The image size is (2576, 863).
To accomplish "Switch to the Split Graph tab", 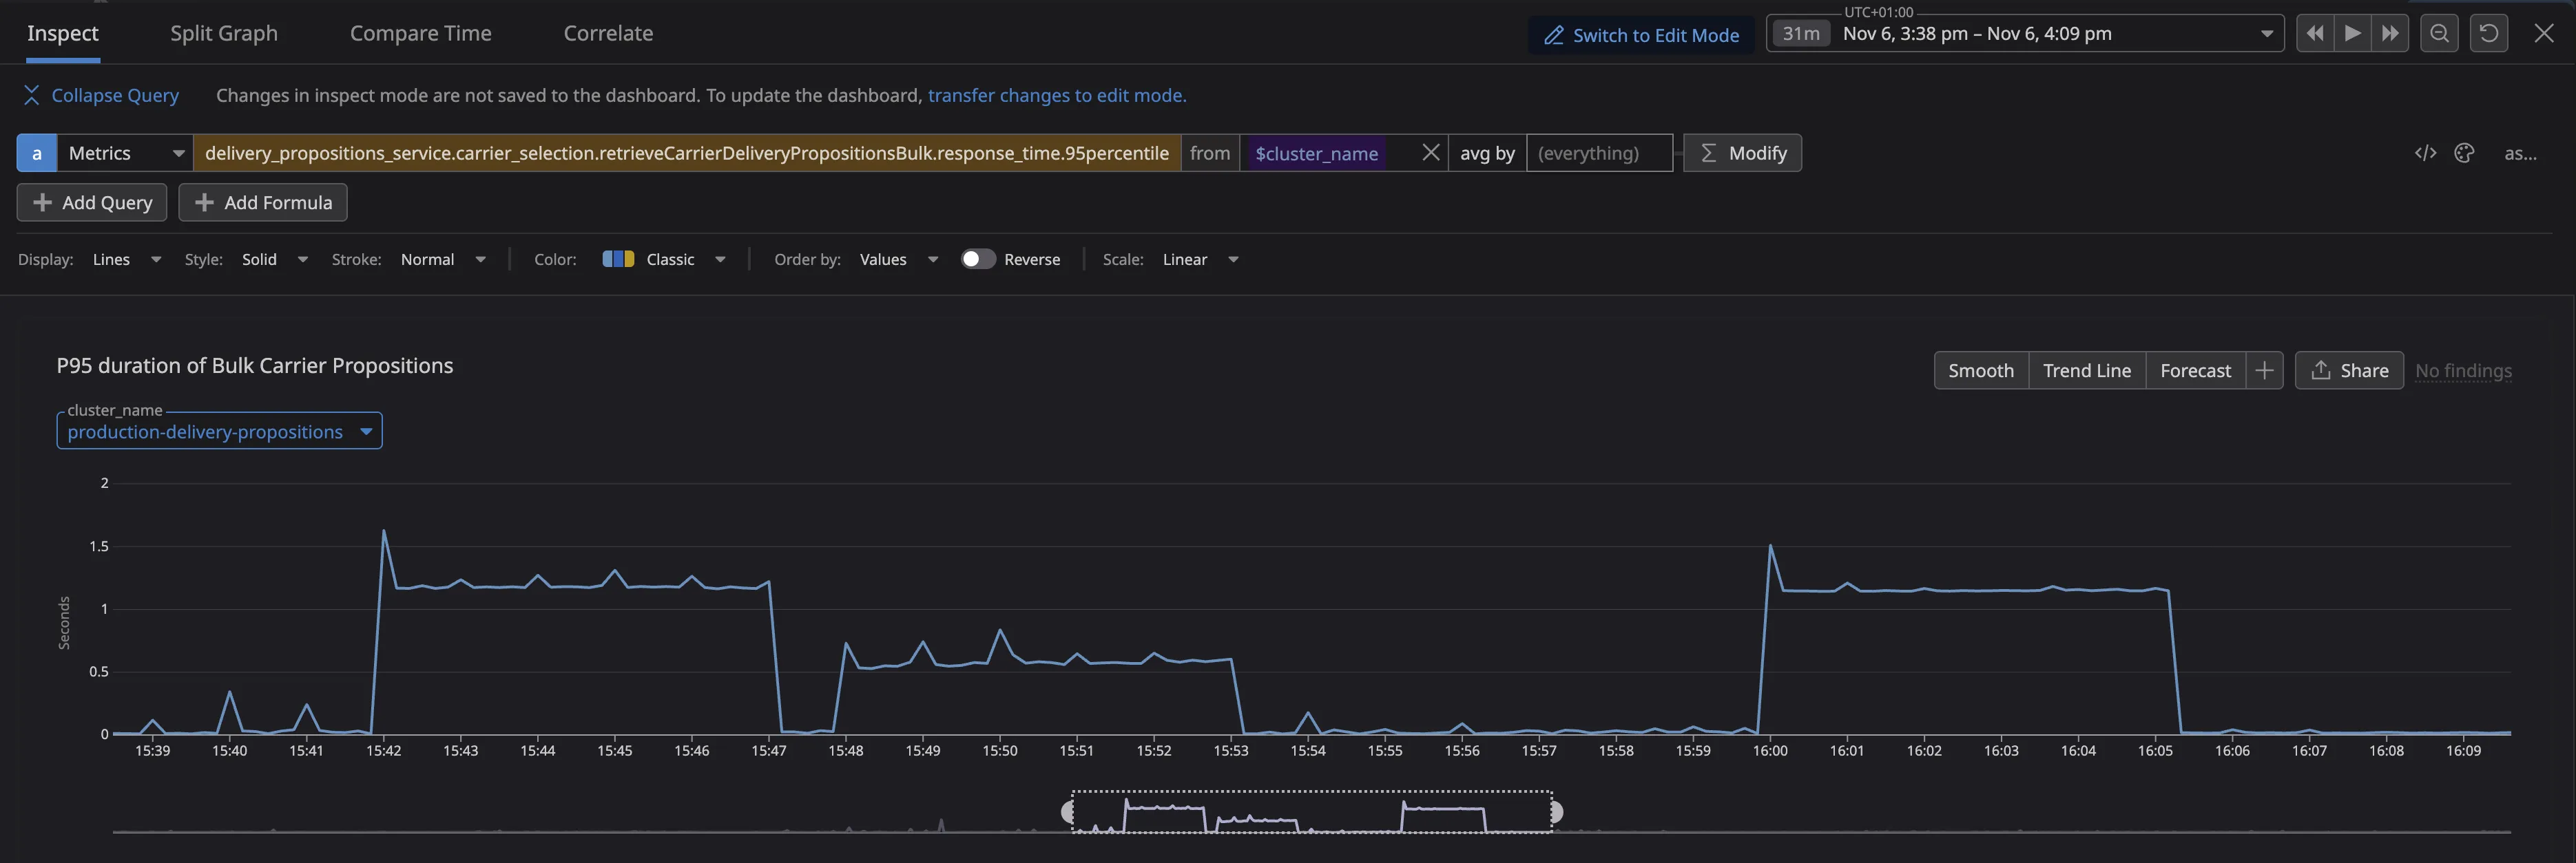I will coord(223,33).
